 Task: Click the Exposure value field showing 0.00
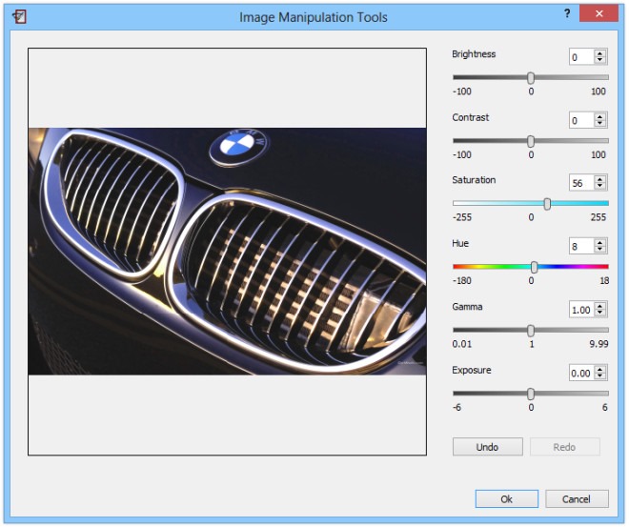pos(581,373)
